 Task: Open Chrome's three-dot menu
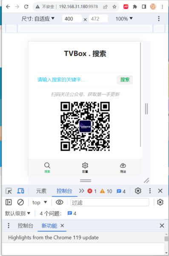click(162, 7)
